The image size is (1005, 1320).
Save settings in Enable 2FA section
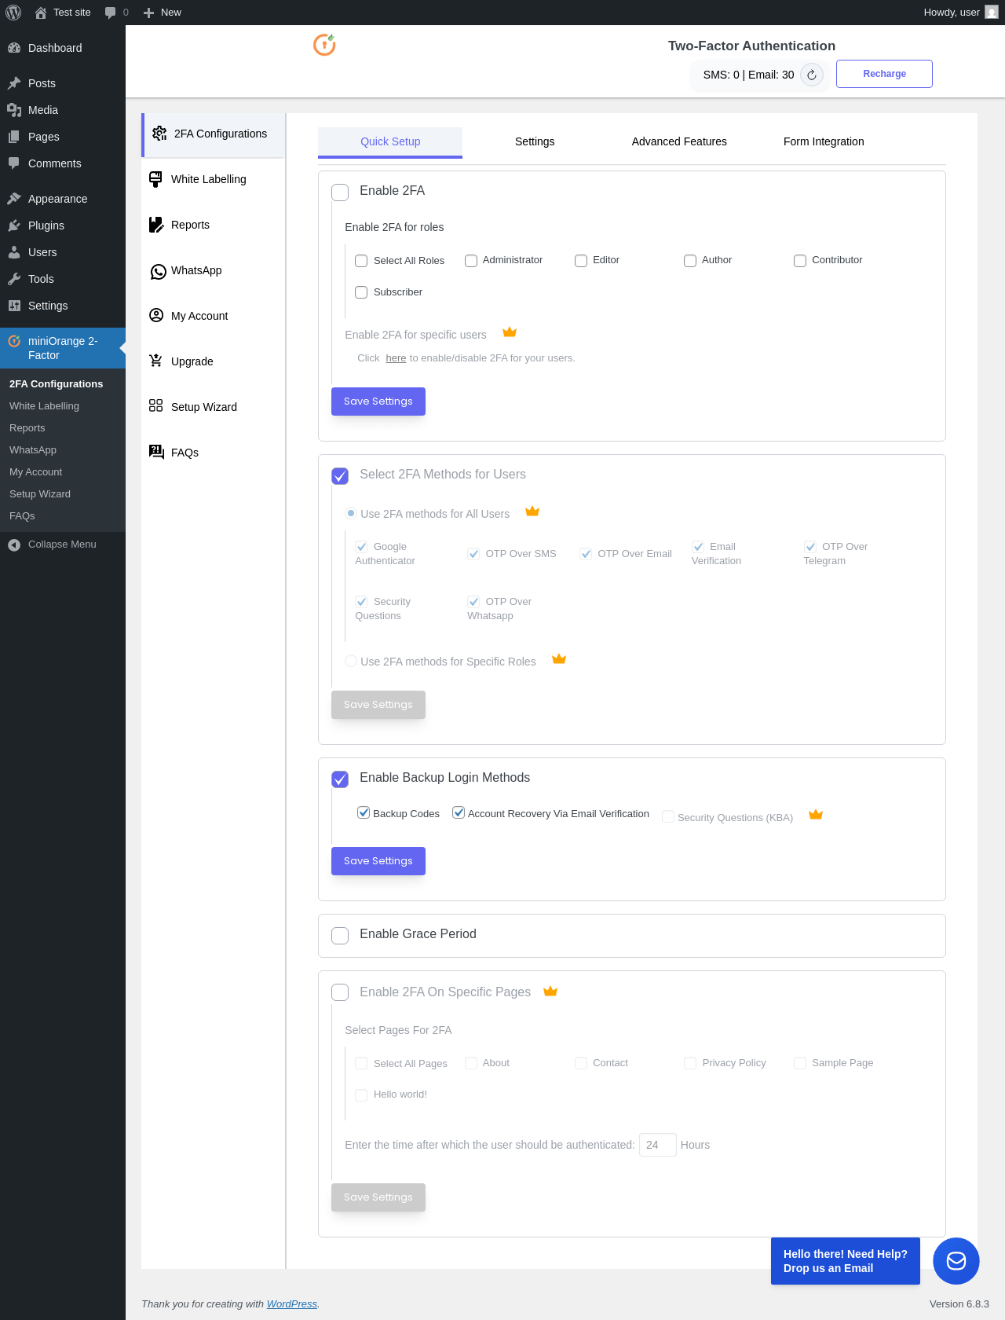point(378,401)
